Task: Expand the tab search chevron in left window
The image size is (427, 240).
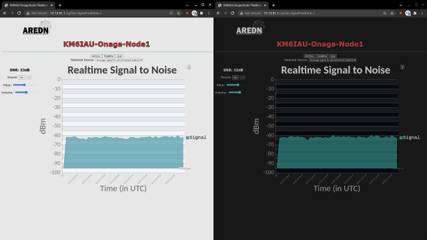Action: [187, 5]
